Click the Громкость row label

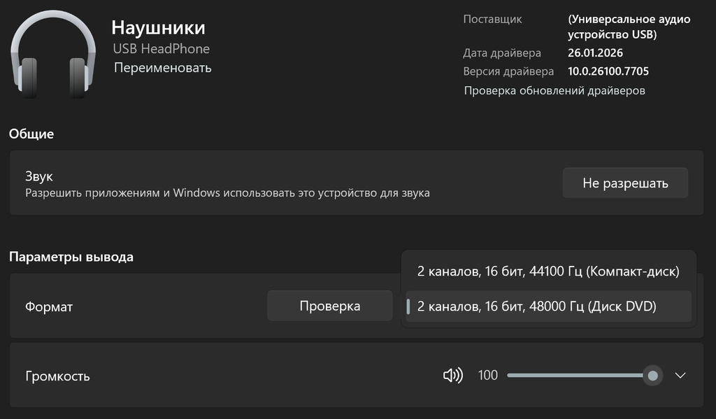click(57, 376)
